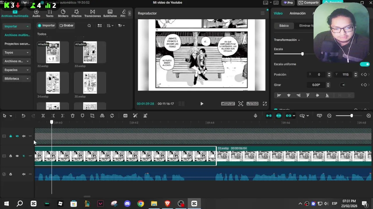The image size is (373, 209).
Task: Select the 33.webp media thumbnail
Action: (90, 52)
